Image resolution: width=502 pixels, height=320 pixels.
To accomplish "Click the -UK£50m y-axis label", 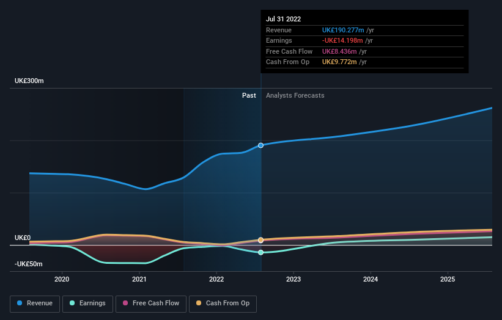I will tap(29, 264).
